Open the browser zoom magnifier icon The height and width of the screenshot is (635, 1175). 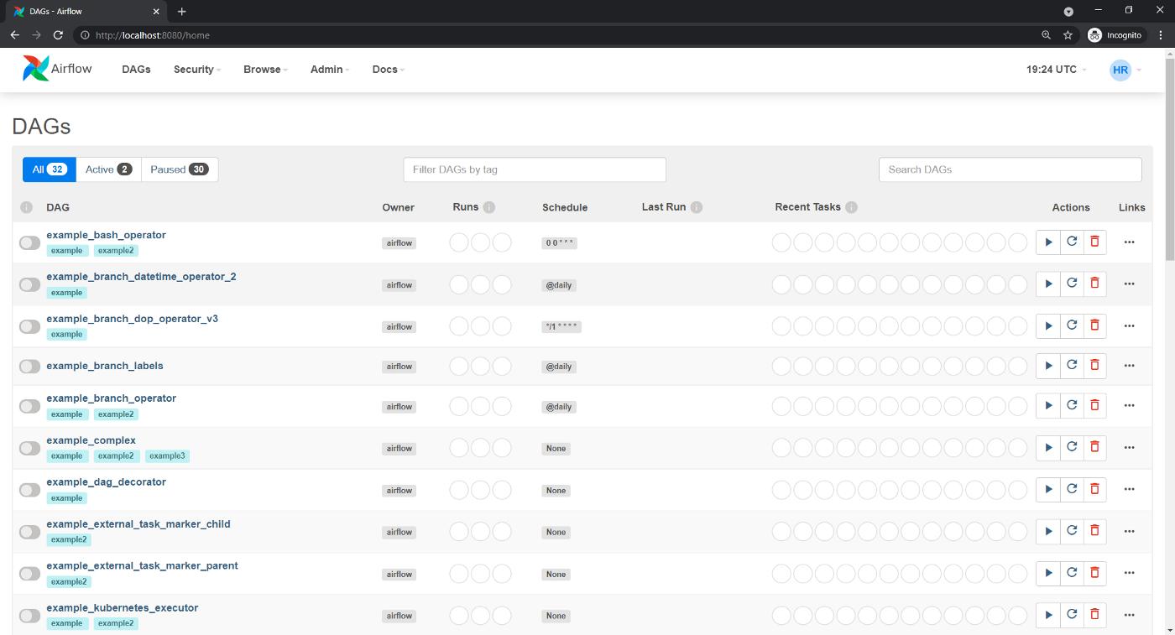click(x=1046, y=35)
